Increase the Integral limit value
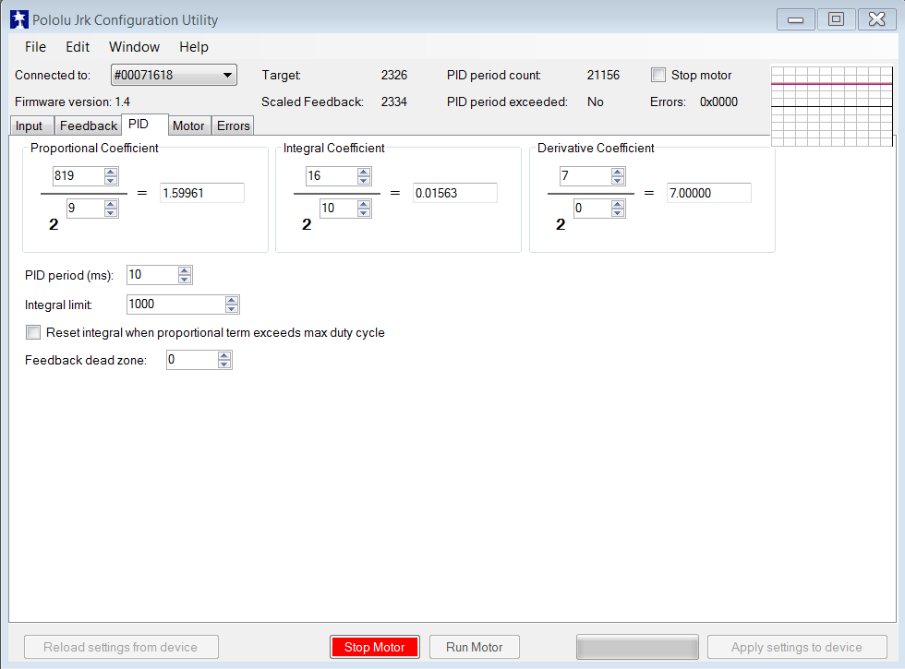 pos(232,301)
